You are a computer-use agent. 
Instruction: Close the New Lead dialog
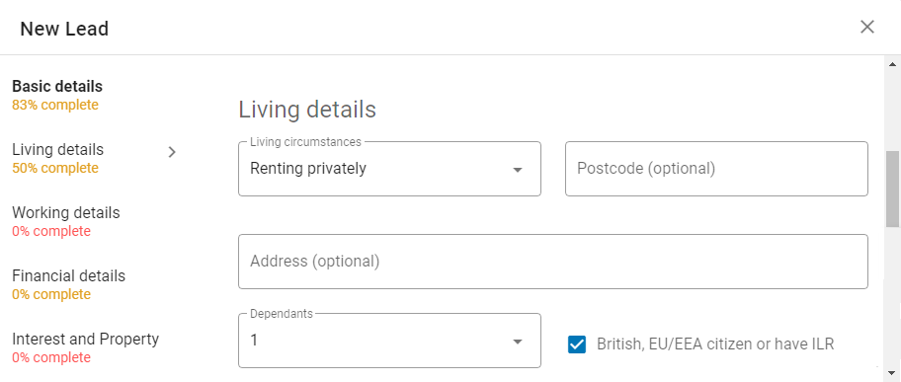(x=866, y=27)
